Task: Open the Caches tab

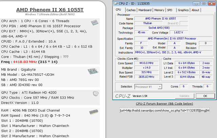Action: click(x=131, y=10)
